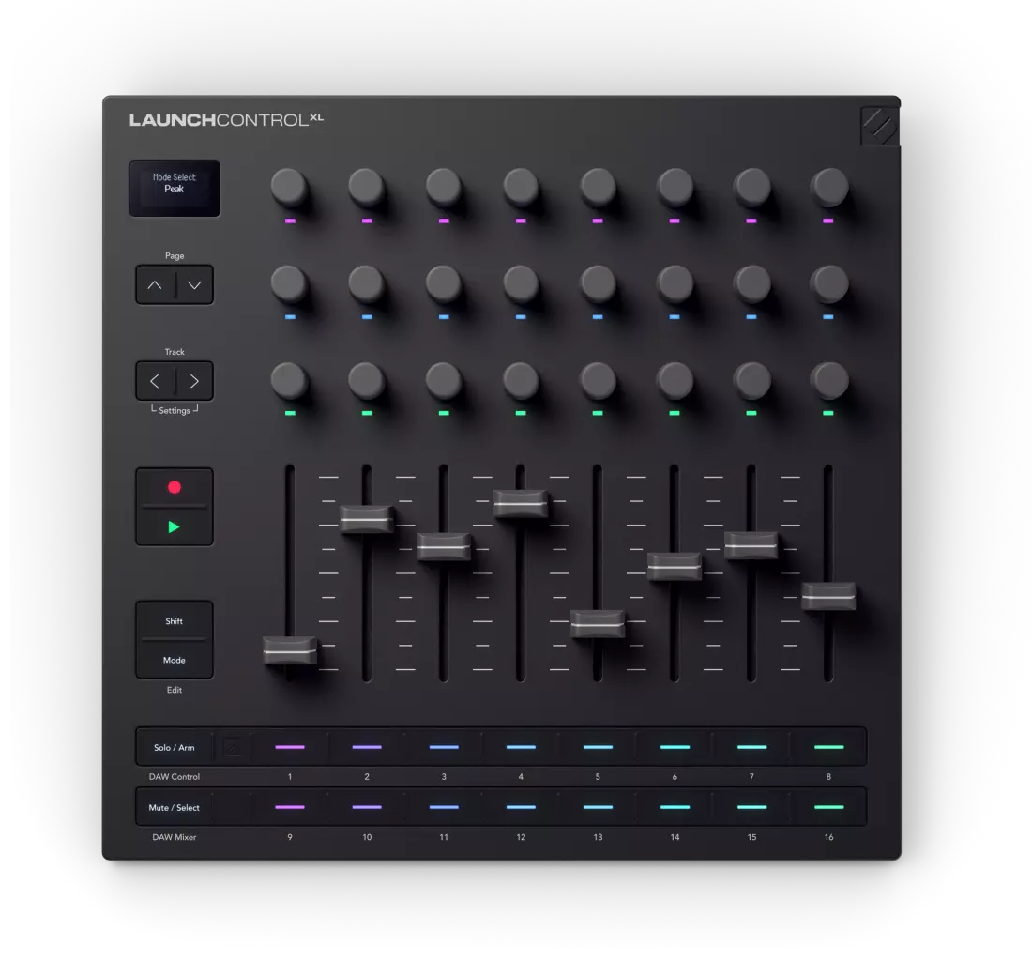Select the previous track with left arrow
Image resolution: width=1032 pixels, height=961 pixels.
pyautogui.click(x=155, y=381)
